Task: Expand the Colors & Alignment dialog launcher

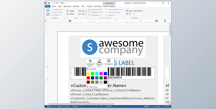Action: tap(124, 18)
